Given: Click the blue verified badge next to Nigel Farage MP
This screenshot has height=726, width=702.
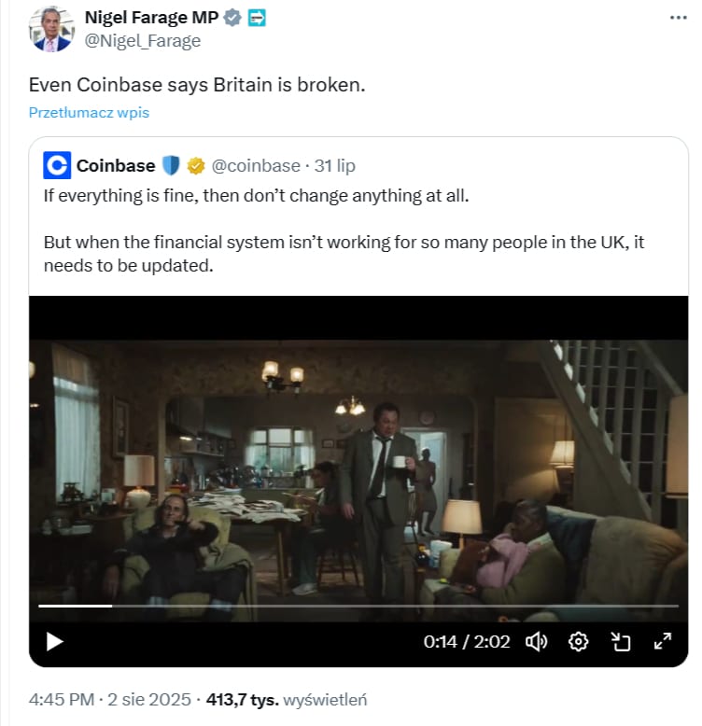Looking at the screenshot, I should [x=233, y=18].
